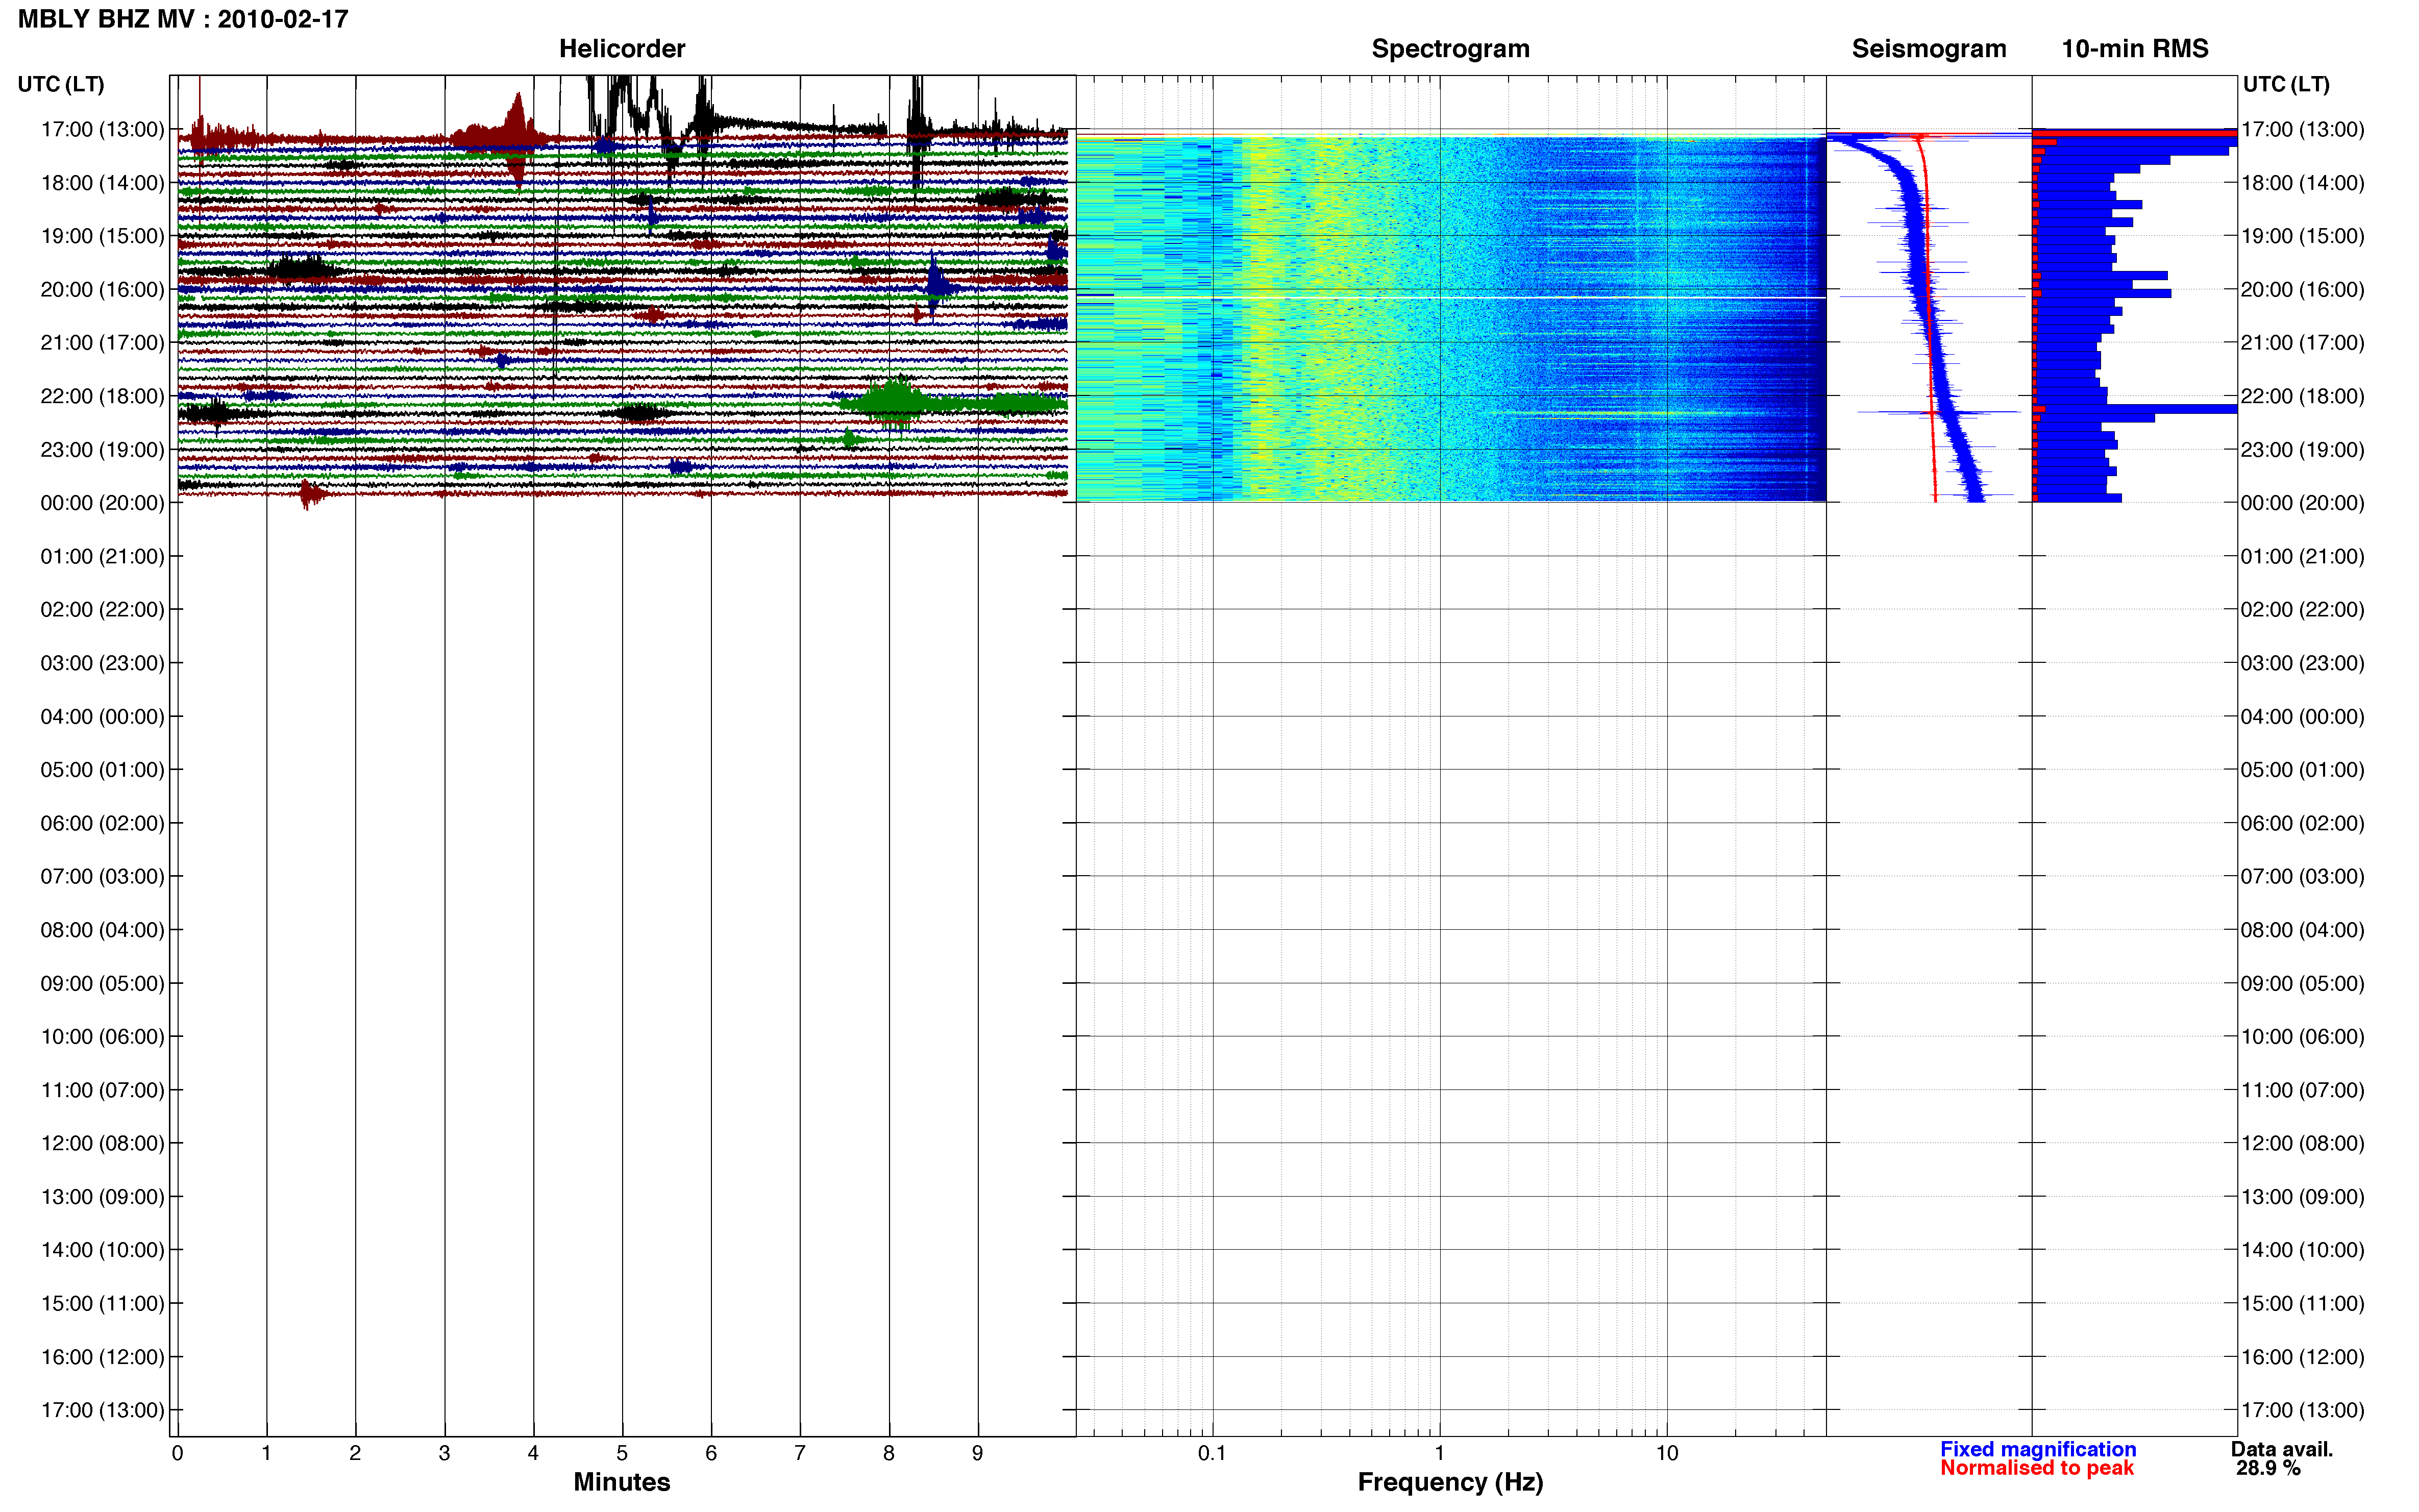Click the 'UTC (LT)' label beside the RMS panel
2419x1512 pixels.
2286,84
